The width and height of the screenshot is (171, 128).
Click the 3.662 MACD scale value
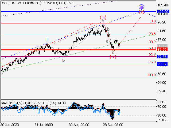[x=162, y=102]
